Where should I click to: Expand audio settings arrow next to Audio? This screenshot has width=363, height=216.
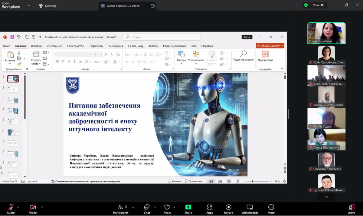[x=18, y=207]
